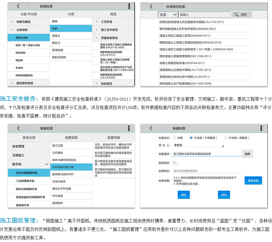Screen dimensions: 272x242
Task: Expand the 工艺标准 group
Action: pyautogui.click(x=97, y=22)
